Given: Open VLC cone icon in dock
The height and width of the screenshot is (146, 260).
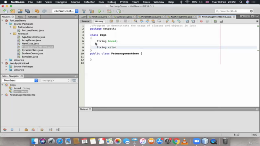Looking at the screenshot, I should 184,141.
